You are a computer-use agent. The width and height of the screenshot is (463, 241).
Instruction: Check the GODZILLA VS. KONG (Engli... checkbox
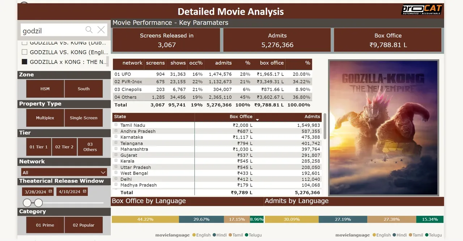click(25, 52)
